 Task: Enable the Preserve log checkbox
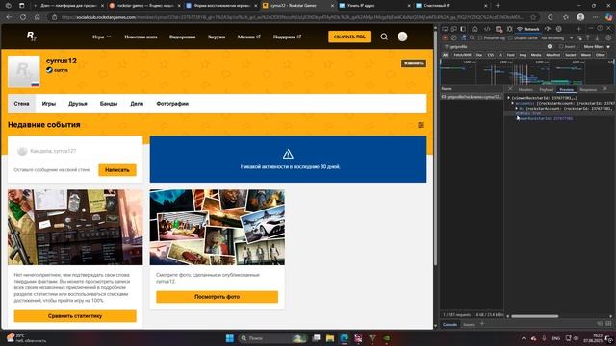coord(480,38)
